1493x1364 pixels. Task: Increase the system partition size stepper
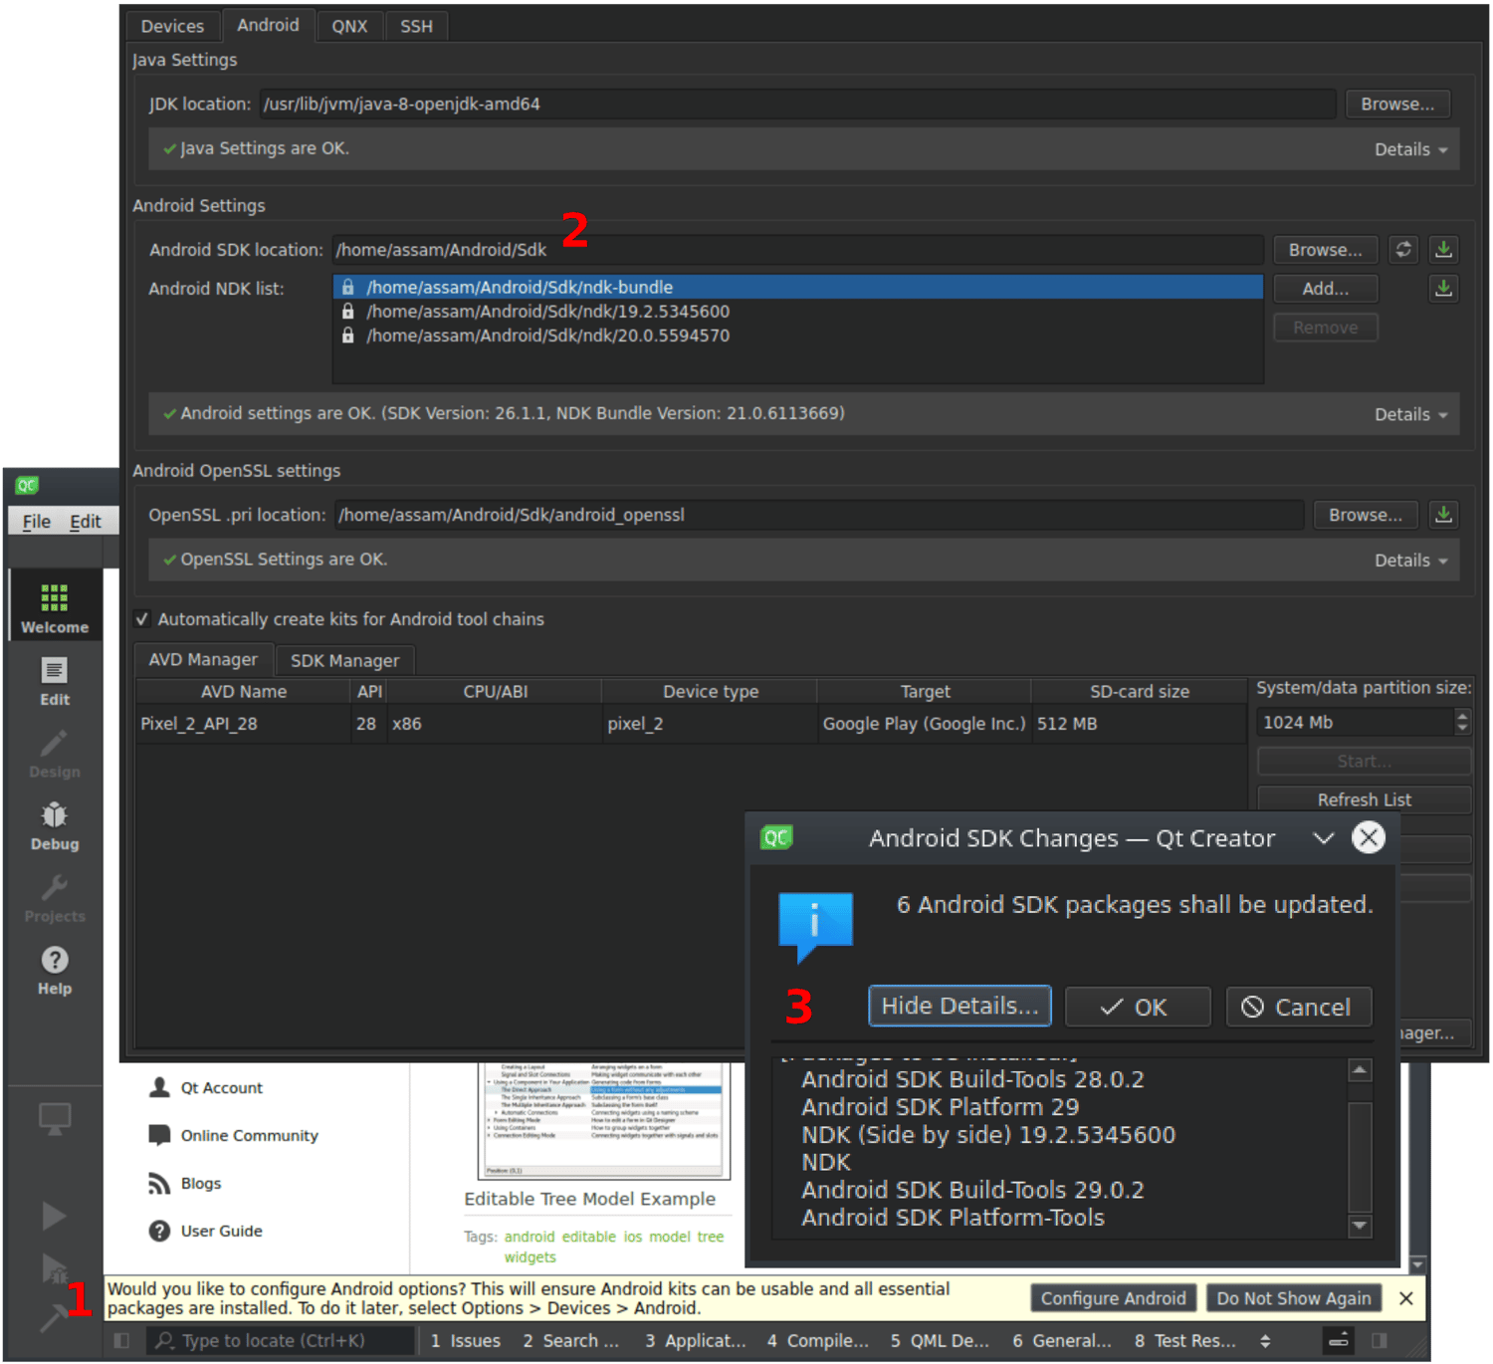click(1462, 716)
